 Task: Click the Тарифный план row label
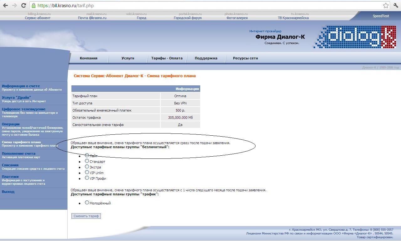tap(85, 96)
